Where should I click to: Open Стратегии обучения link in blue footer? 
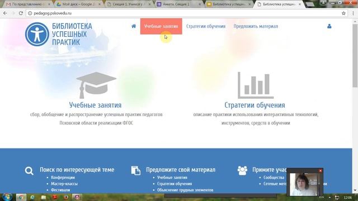point(175,184)
